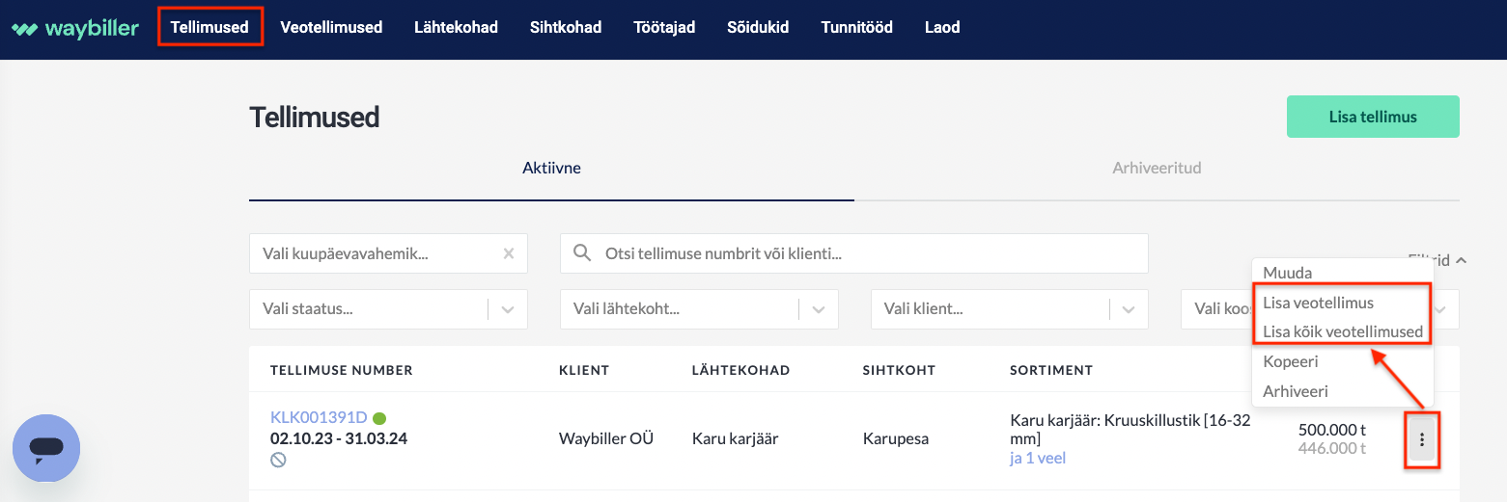The height and width of the screenshot is (502, 1507).
Task: Click the Lisa tellimus button
Action: [1373, 117]
